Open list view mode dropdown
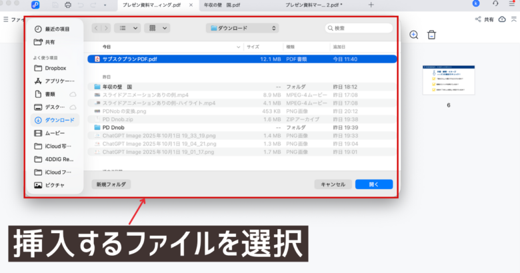This screenshot has width=520, height=273. (x=126, y=28)
